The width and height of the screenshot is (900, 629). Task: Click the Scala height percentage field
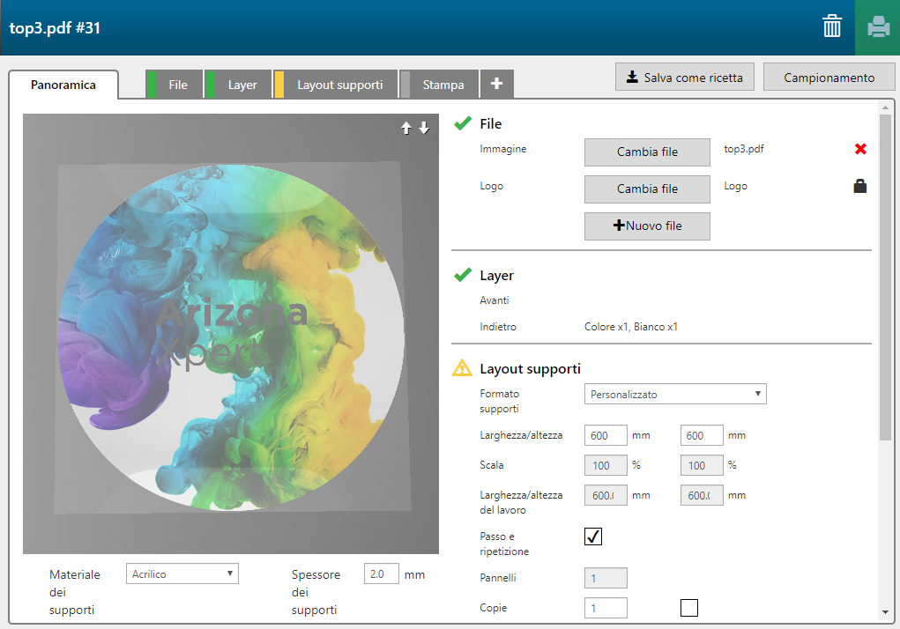(x=702, y=465)
